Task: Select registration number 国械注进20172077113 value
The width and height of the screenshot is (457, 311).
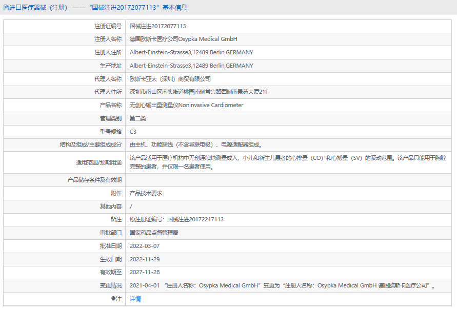Action: [x=157, y=26]
